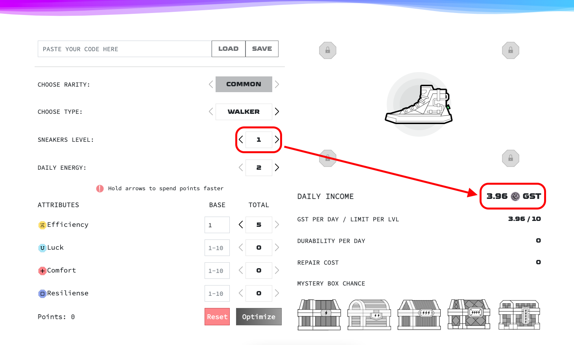Click the bottom-left locked gem socket
574x345 pixels.
click(327, 158)
